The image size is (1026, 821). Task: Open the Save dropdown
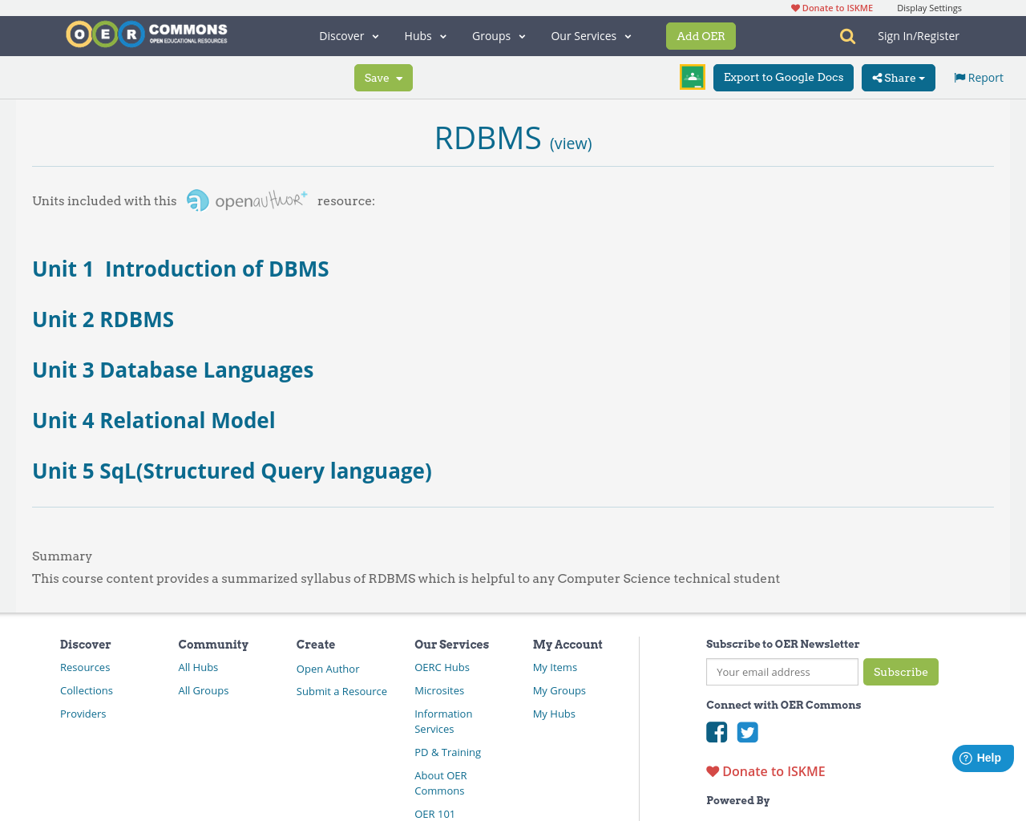[x=383, y=77]
